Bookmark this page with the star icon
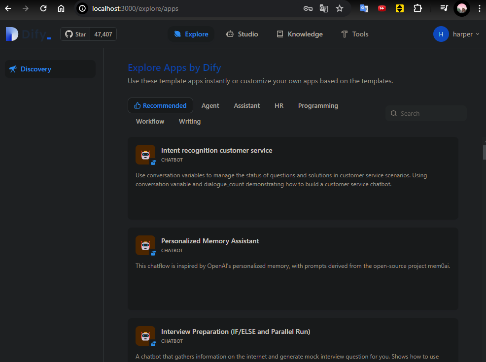This screenshot has height=362, width=486. point(340,8)
